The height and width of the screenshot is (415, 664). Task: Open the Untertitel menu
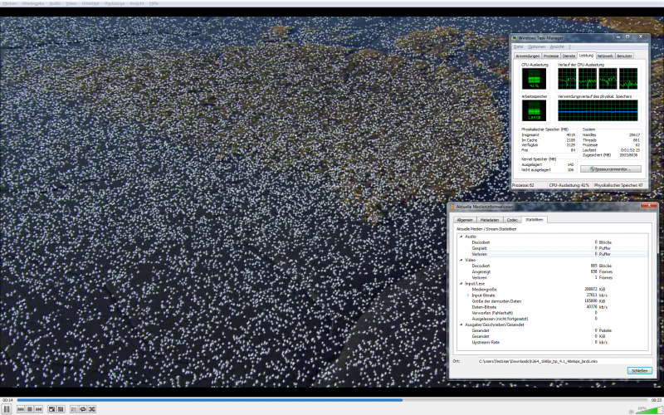[x=90, y=3]
